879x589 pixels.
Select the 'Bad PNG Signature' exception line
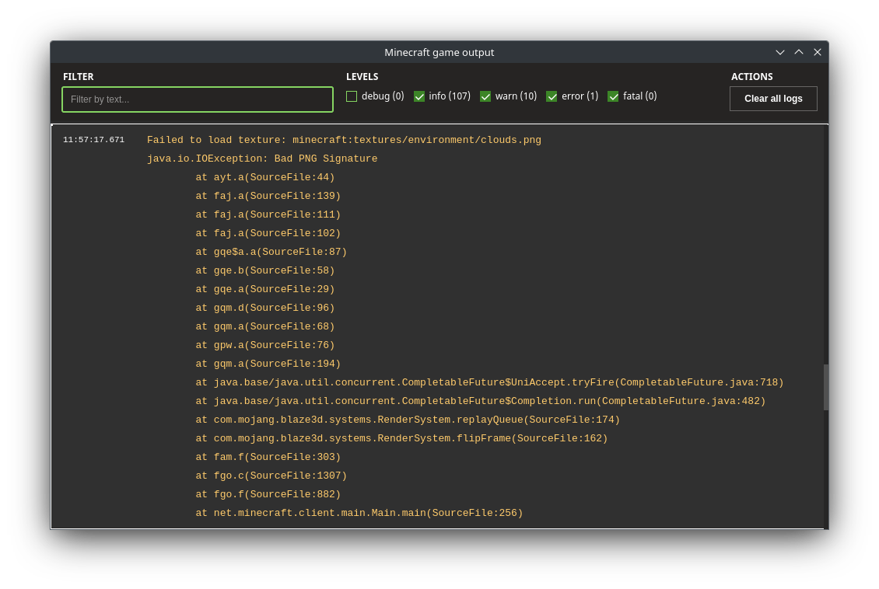[262, 159]
